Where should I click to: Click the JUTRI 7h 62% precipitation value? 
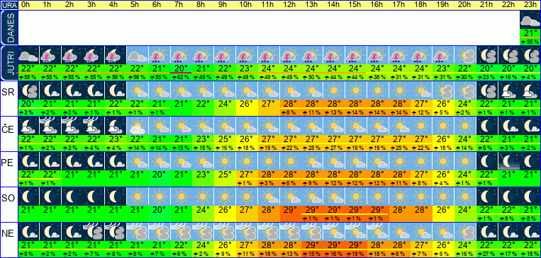(181, 77)
